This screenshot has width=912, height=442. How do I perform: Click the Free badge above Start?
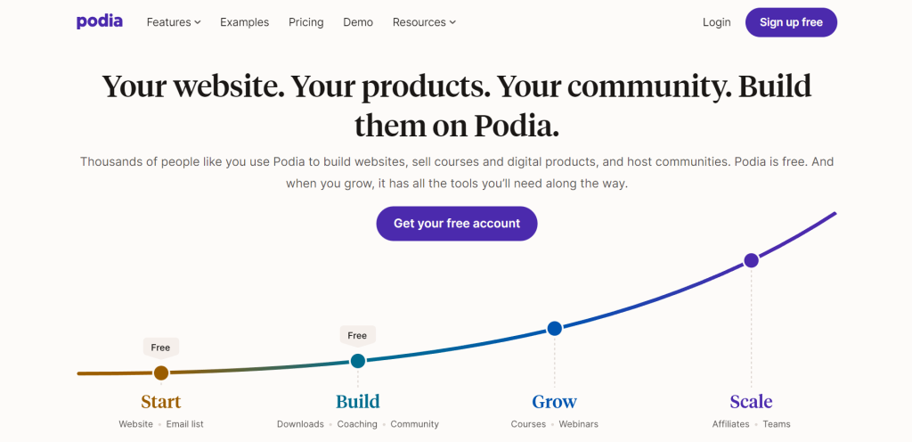pyautogui.click(x=160, y=348)
